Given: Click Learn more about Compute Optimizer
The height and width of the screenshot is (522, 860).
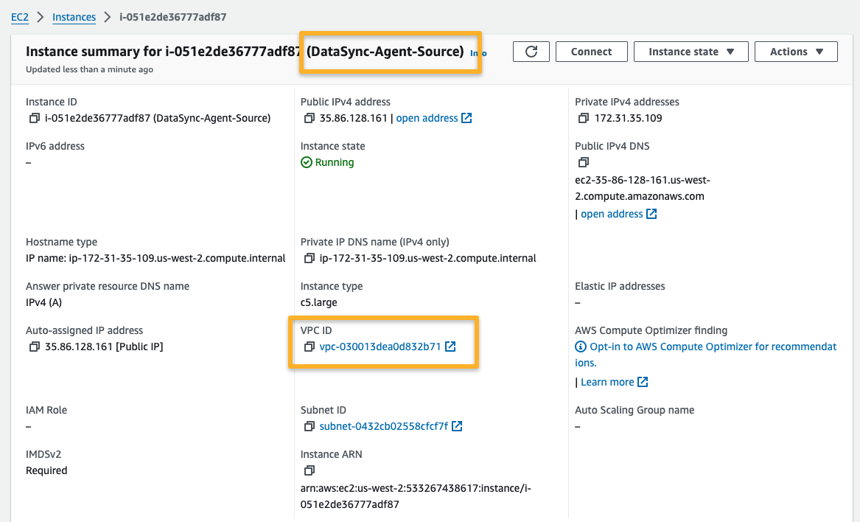Looking at the screenshot, I should 607,382.
